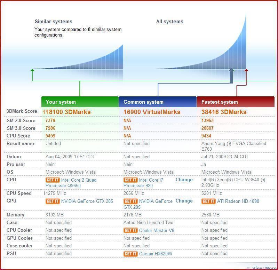278x270 pixels.
Task: Click memory value 8192 MB
Action: 55,215
